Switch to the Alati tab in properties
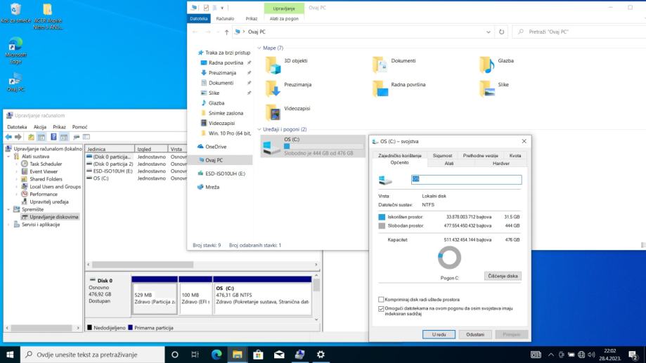Screen dimensions: 646x363 tap(448, 164)
